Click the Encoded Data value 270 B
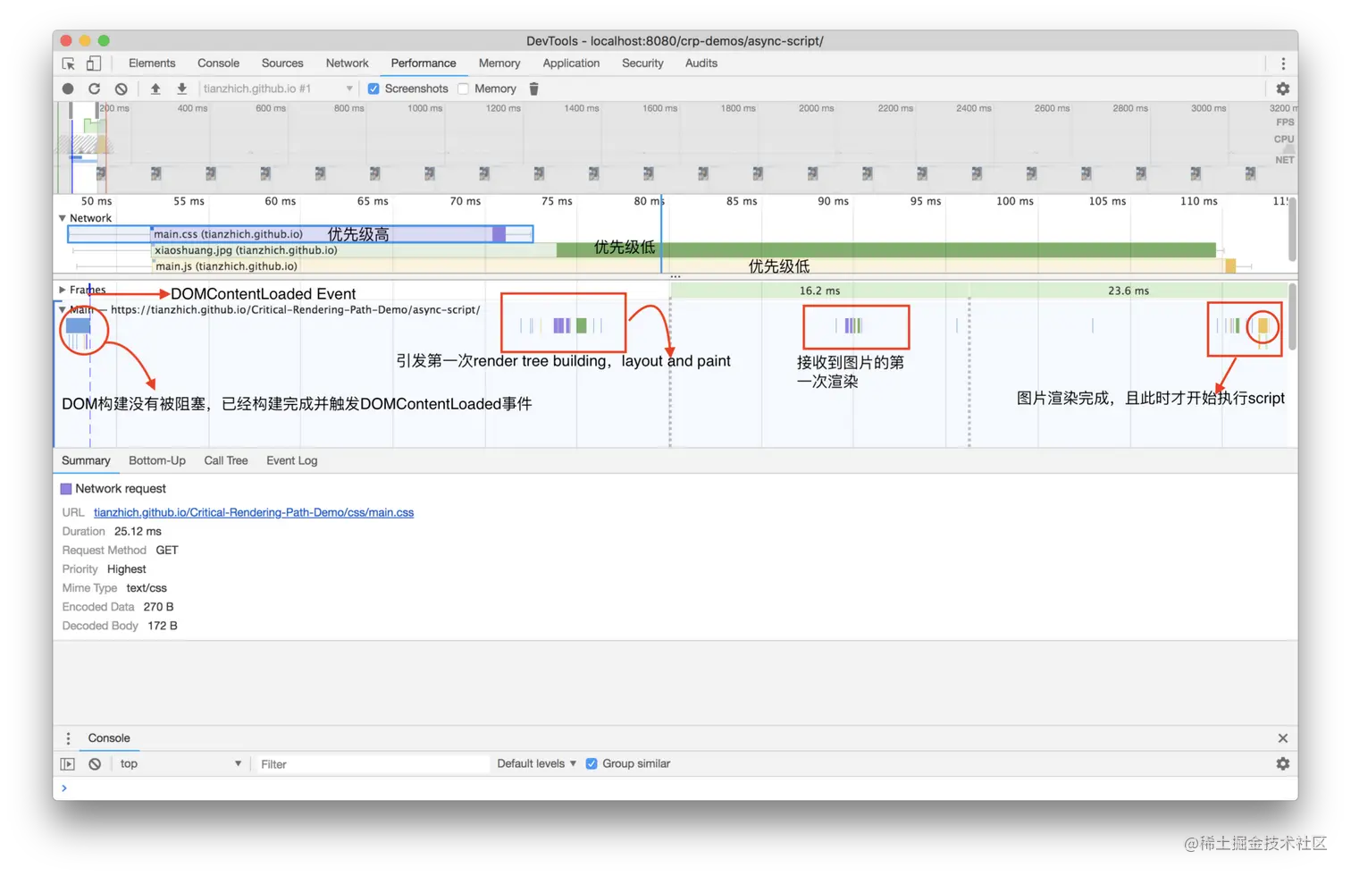1351x876 pixels. [158, 607]
